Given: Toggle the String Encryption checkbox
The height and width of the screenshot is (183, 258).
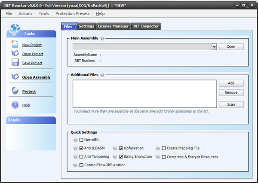Looking at the screenshot, I should point(121,157).
